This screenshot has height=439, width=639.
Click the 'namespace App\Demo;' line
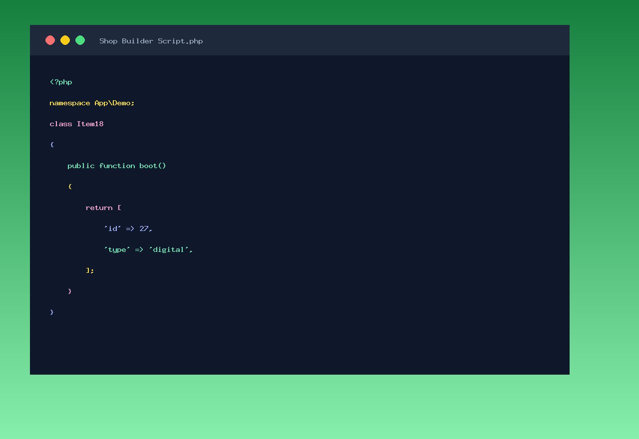92,103
